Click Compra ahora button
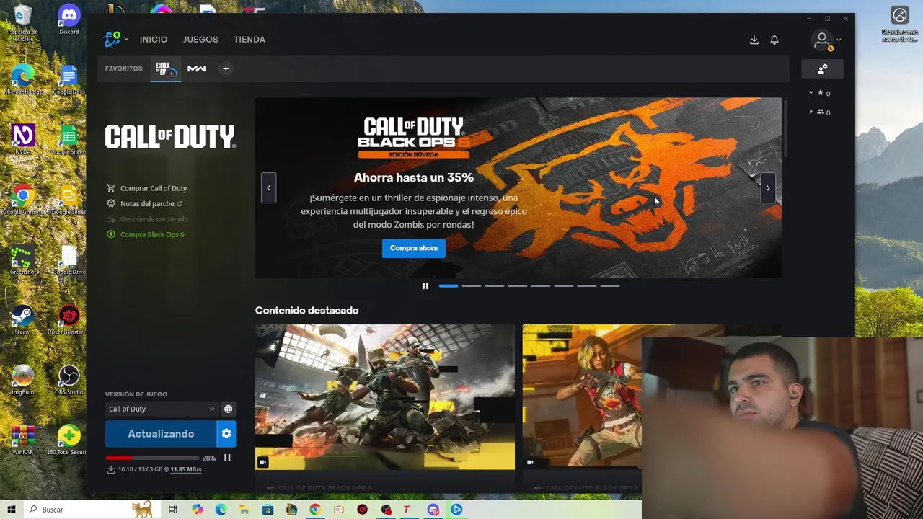Image resolution: width=923 pixels, height=519 pixels. pos(414,248)
